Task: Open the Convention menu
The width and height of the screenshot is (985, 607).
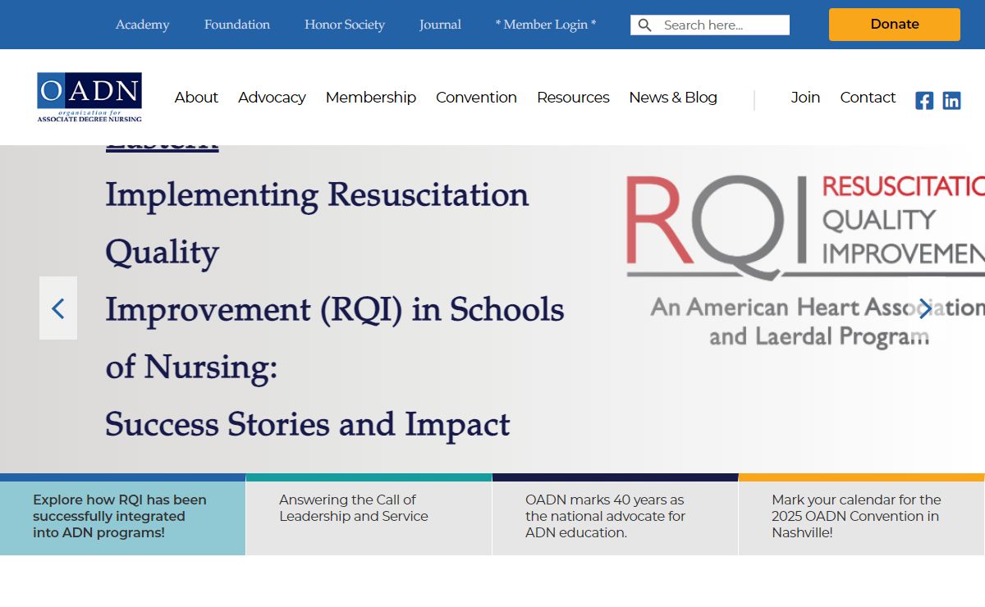Action: (476, 98)
